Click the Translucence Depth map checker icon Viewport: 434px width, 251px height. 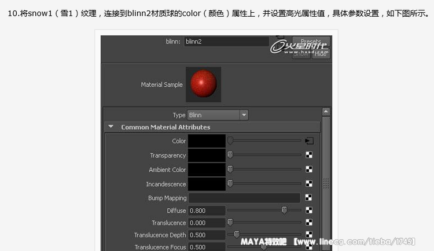pos(309,235)
